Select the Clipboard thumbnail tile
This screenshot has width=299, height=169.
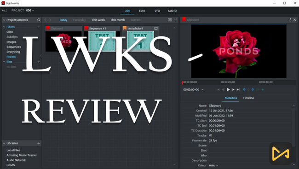[x=63, y=39]
